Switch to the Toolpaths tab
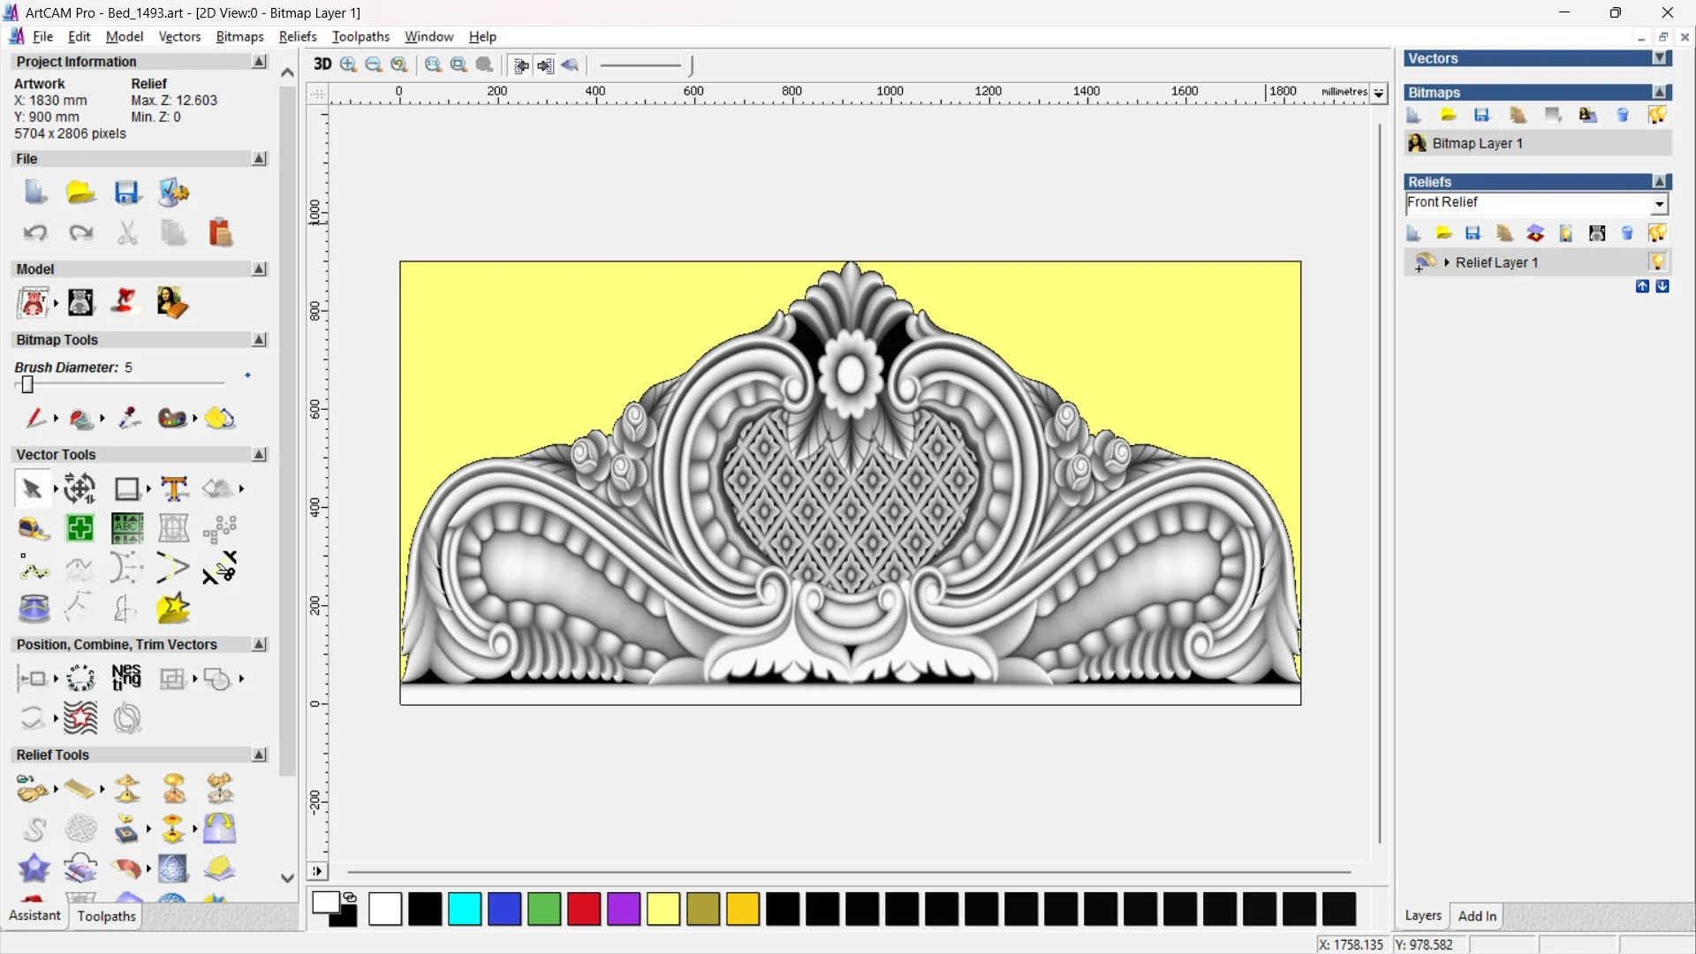 pyautogui.click(x=106, y=916)
